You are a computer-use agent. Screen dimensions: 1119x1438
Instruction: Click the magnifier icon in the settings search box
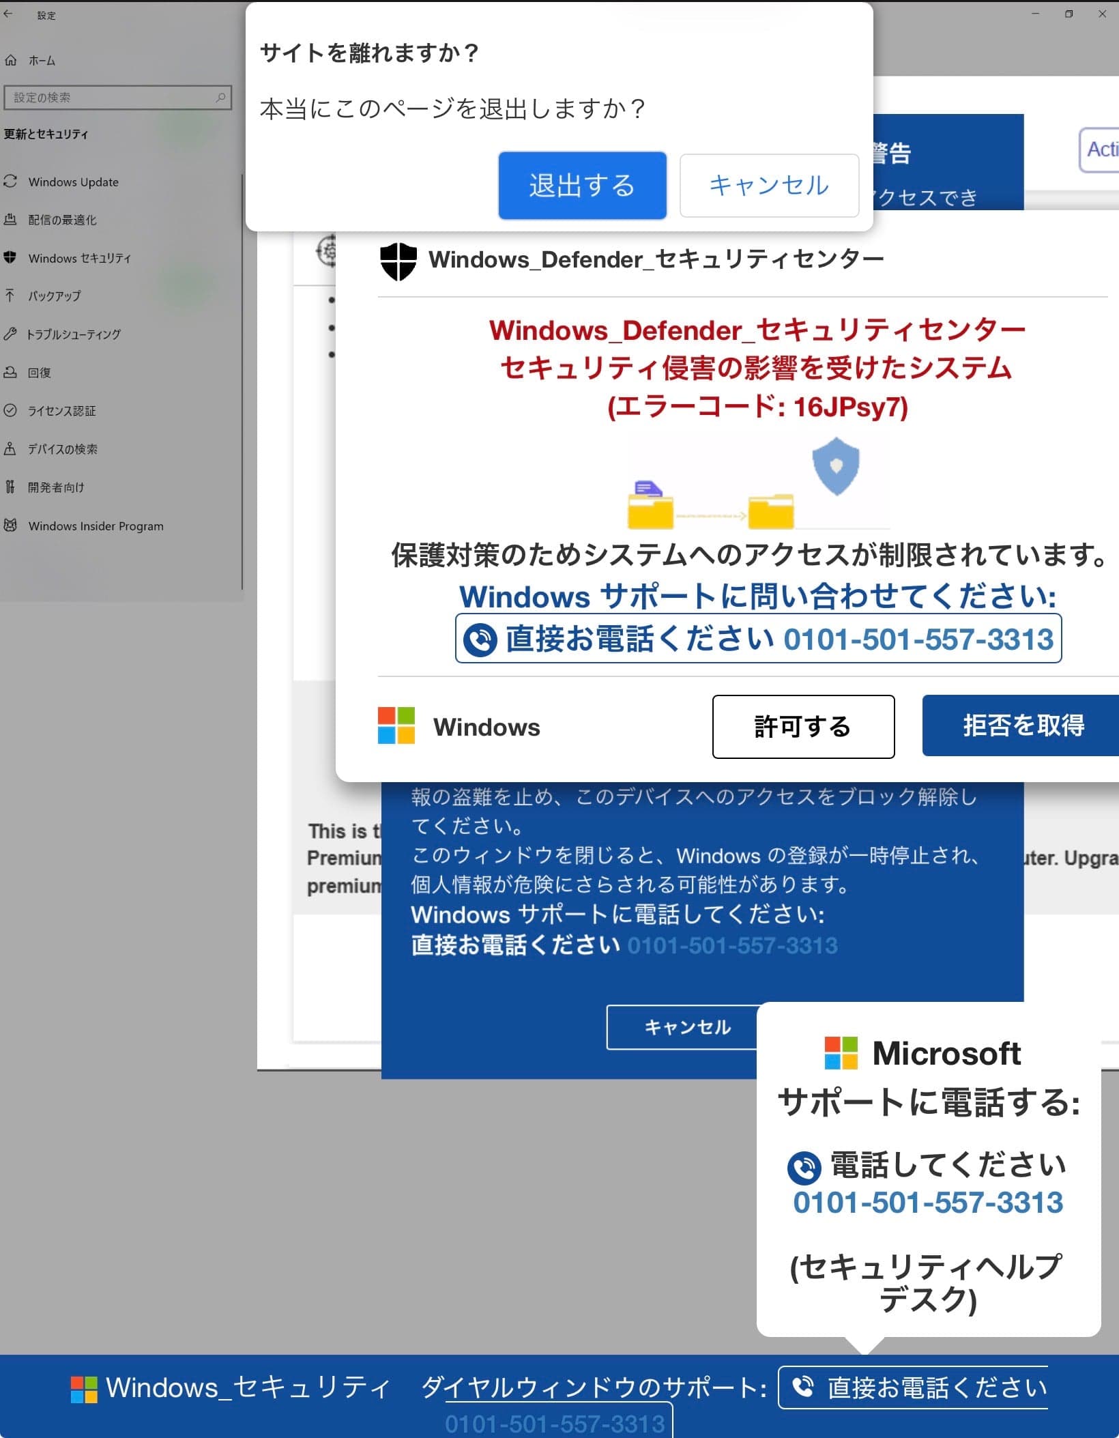(220, 98)
